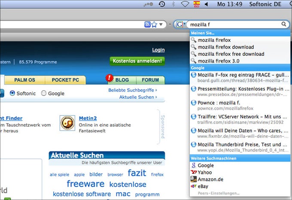Image resolution: width=292 pixels, height=200 pixels.
Task: Click the 'kostenlose' tag
Action: (128, 185)
